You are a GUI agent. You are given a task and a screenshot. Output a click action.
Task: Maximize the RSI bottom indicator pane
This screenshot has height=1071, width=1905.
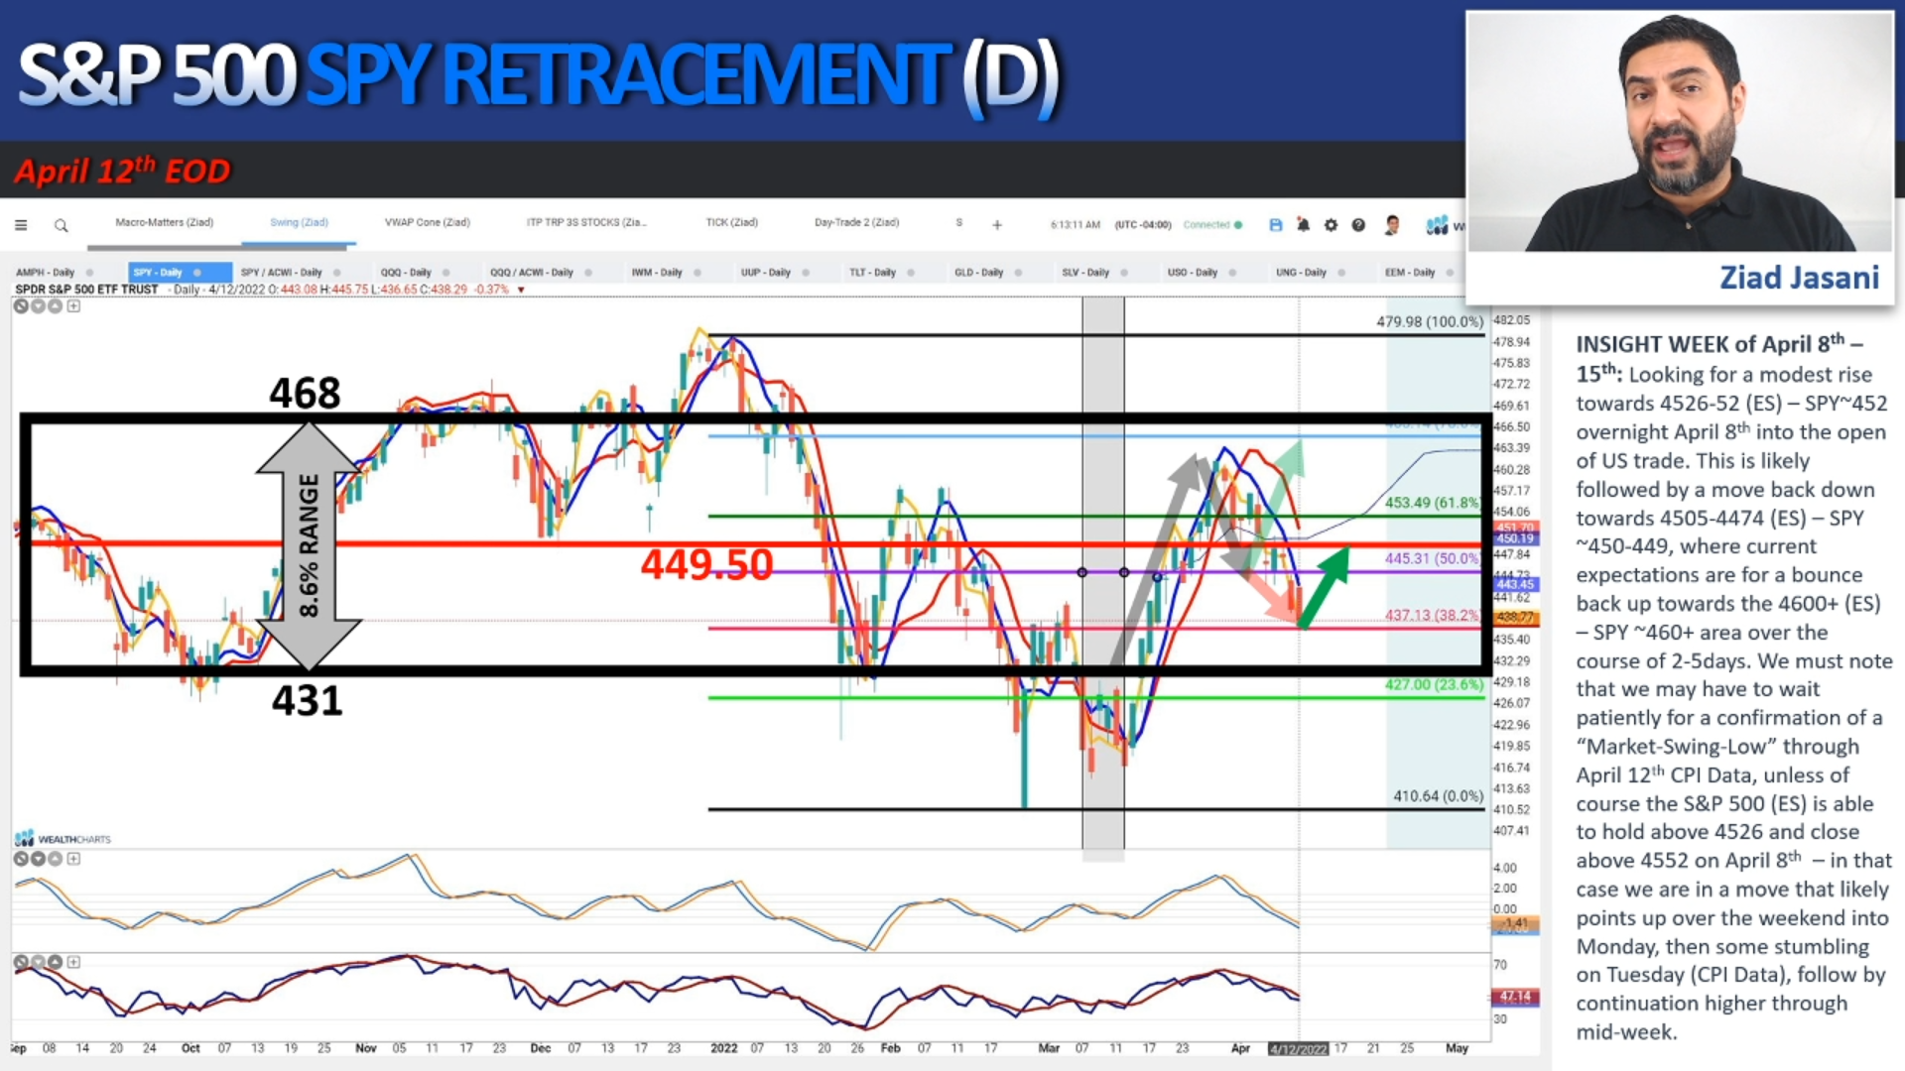pyautogui.click(x=73, y=962)
